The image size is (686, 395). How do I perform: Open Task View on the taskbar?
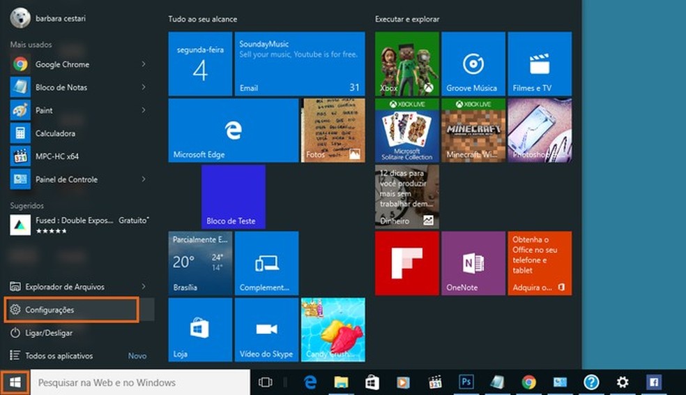point(265,382)
